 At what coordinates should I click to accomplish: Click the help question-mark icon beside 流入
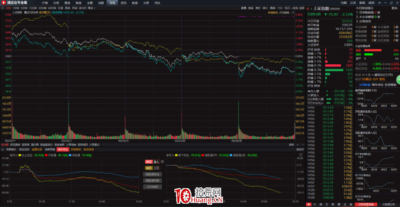tap(162, 161)
